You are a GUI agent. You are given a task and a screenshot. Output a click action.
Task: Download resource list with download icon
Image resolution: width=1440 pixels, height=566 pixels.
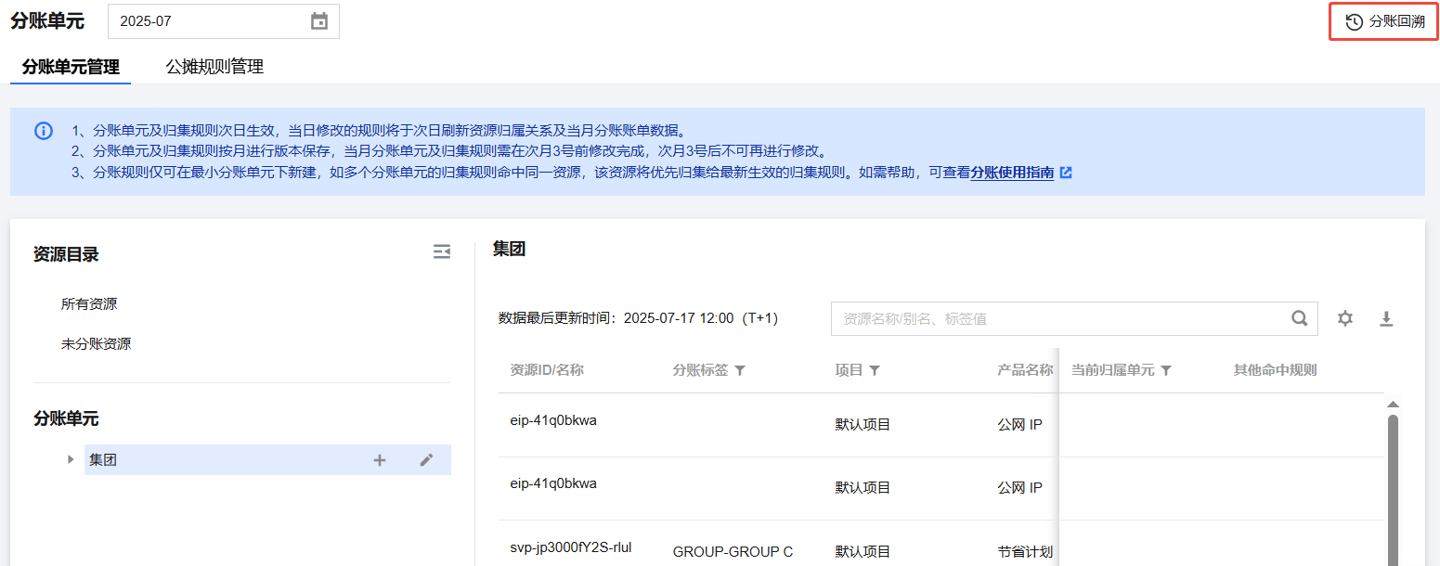click(1386, 318)
